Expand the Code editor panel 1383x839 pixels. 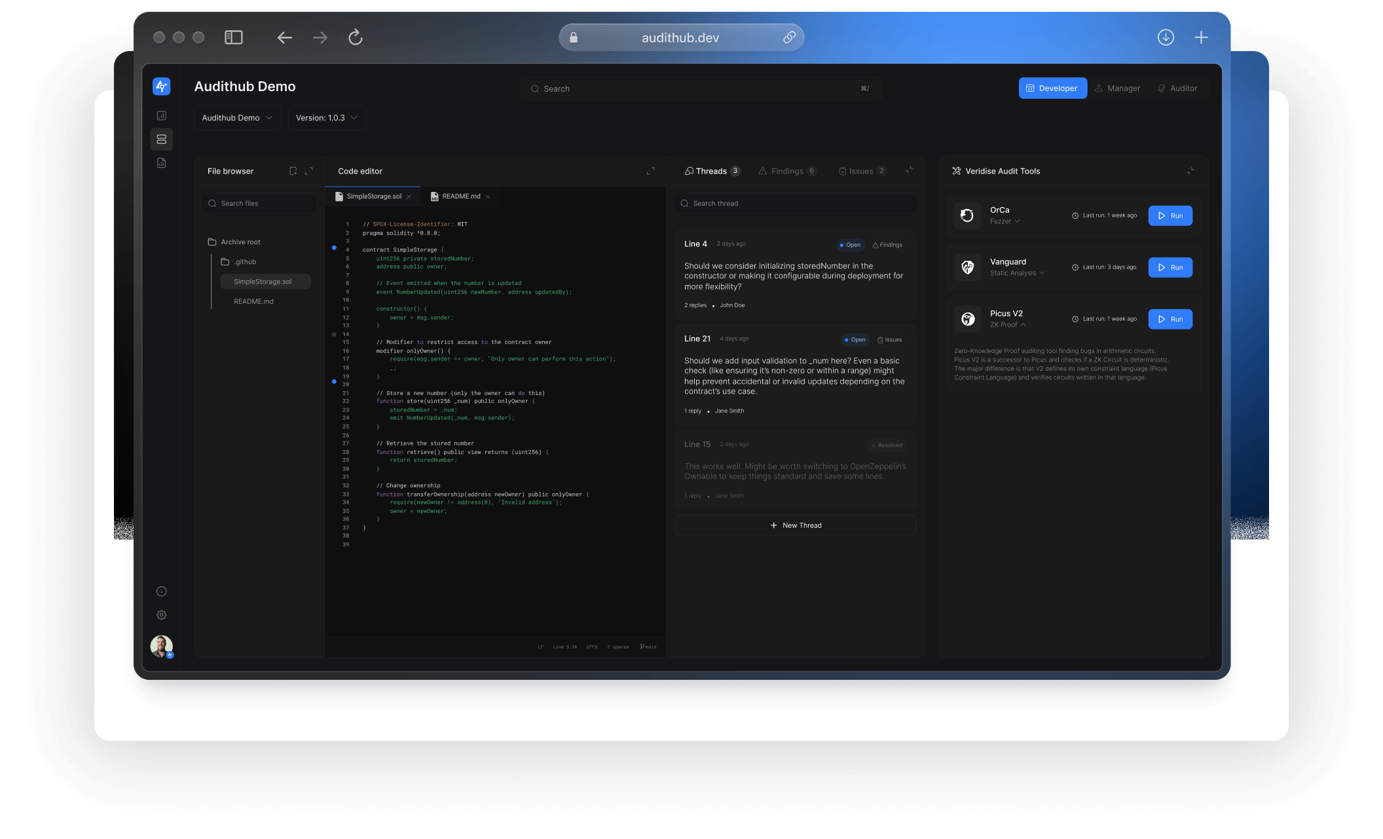[x=650, y=171]
